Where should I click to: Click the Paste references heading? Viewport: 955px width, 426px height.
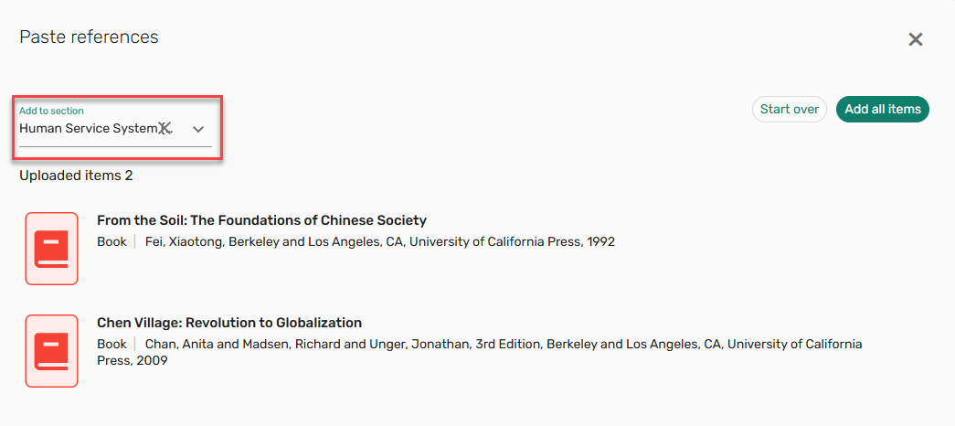coord(89,37)
